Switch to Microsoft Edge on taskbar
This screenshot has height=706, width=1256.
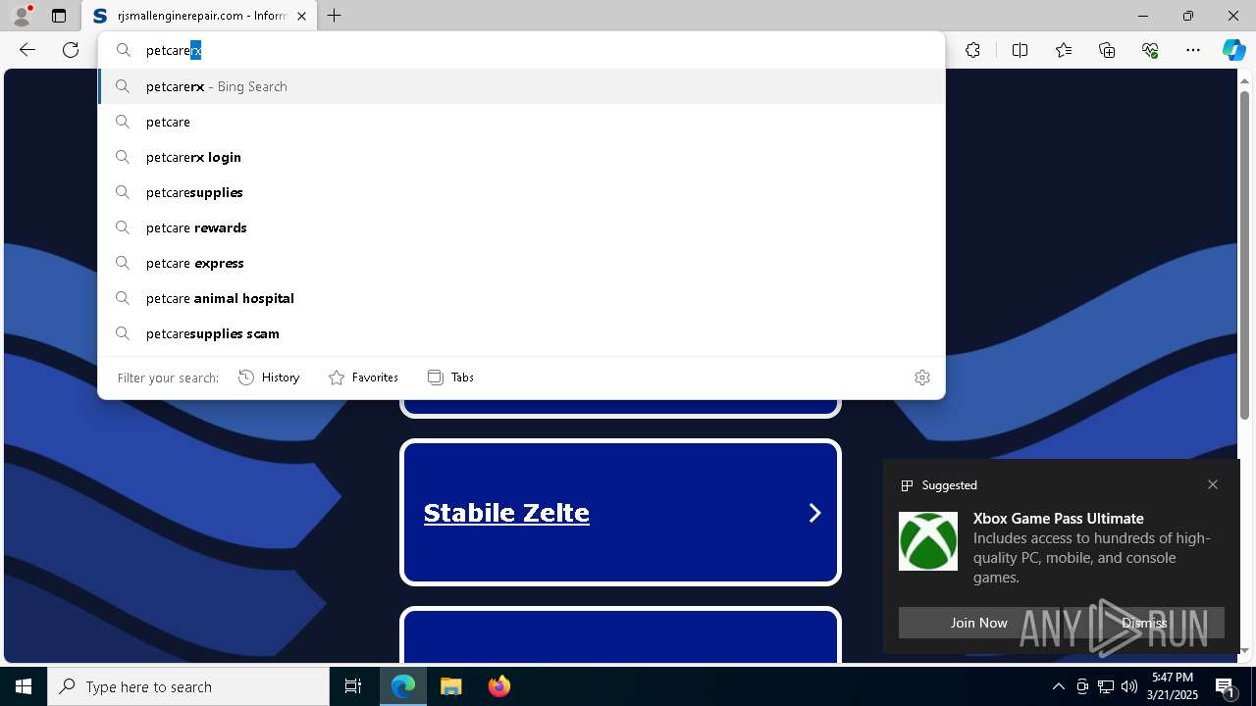tap(403, 686)
